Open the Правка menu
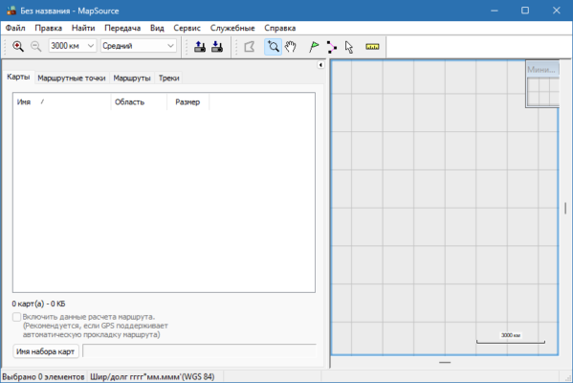This screenshot has width=573, height=383. pos(48,28)
